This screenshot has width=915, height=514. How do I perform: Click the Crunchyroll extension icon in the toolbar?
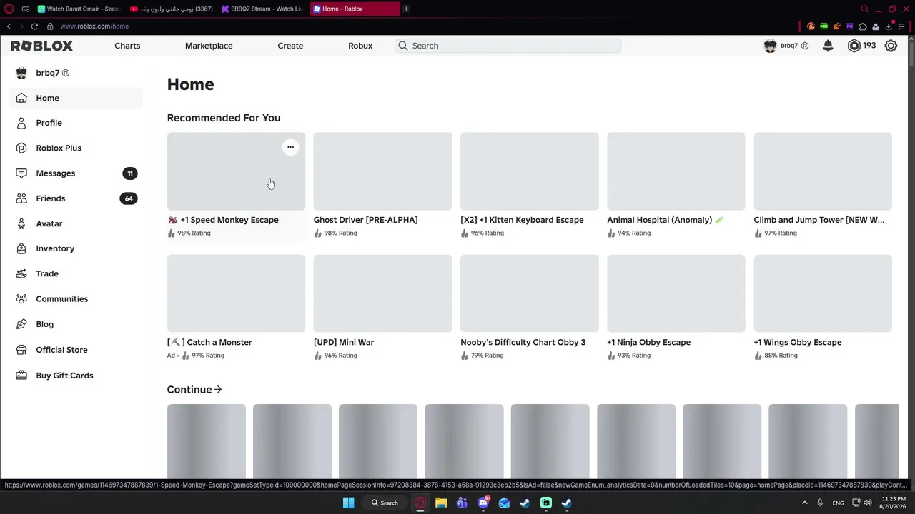(x=811, y=26)
